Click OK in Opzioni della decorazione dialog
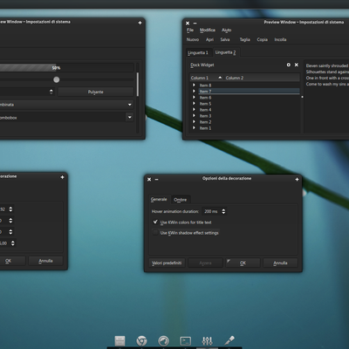 [x=243, y=263]
